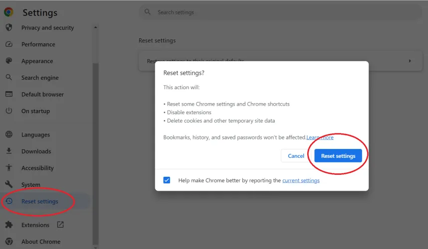
Task: Expand Restore settings to original defaults arrow
Action: pyautogui.click(x=410, y=61)
